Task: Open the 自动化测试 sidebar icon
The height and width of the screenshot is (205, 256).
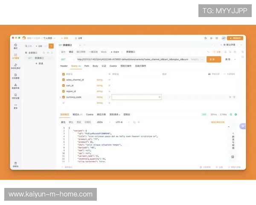Action: (16, 65)
